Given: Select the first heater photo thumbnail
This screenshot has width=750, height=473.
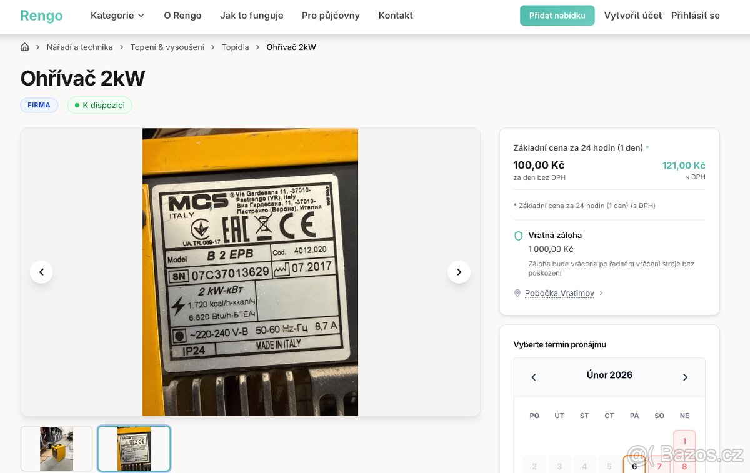Looking at the screenshot, I should click(57, 448).
